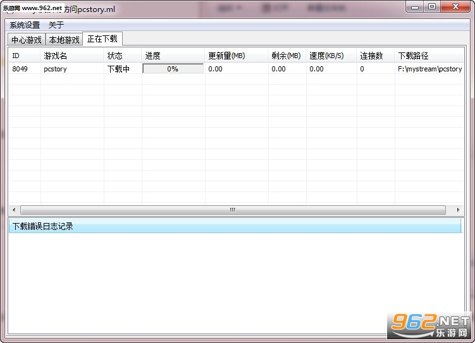Click the 下载中 status cell
475x343 pixels.
tap(118, 69)
